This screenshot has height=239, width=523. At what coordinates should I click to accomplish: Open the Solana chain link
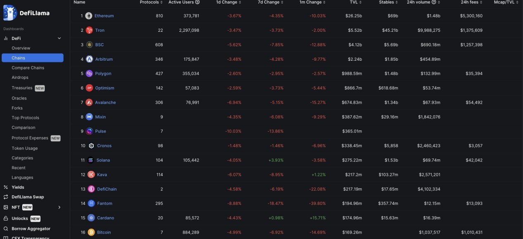[103, 160]
